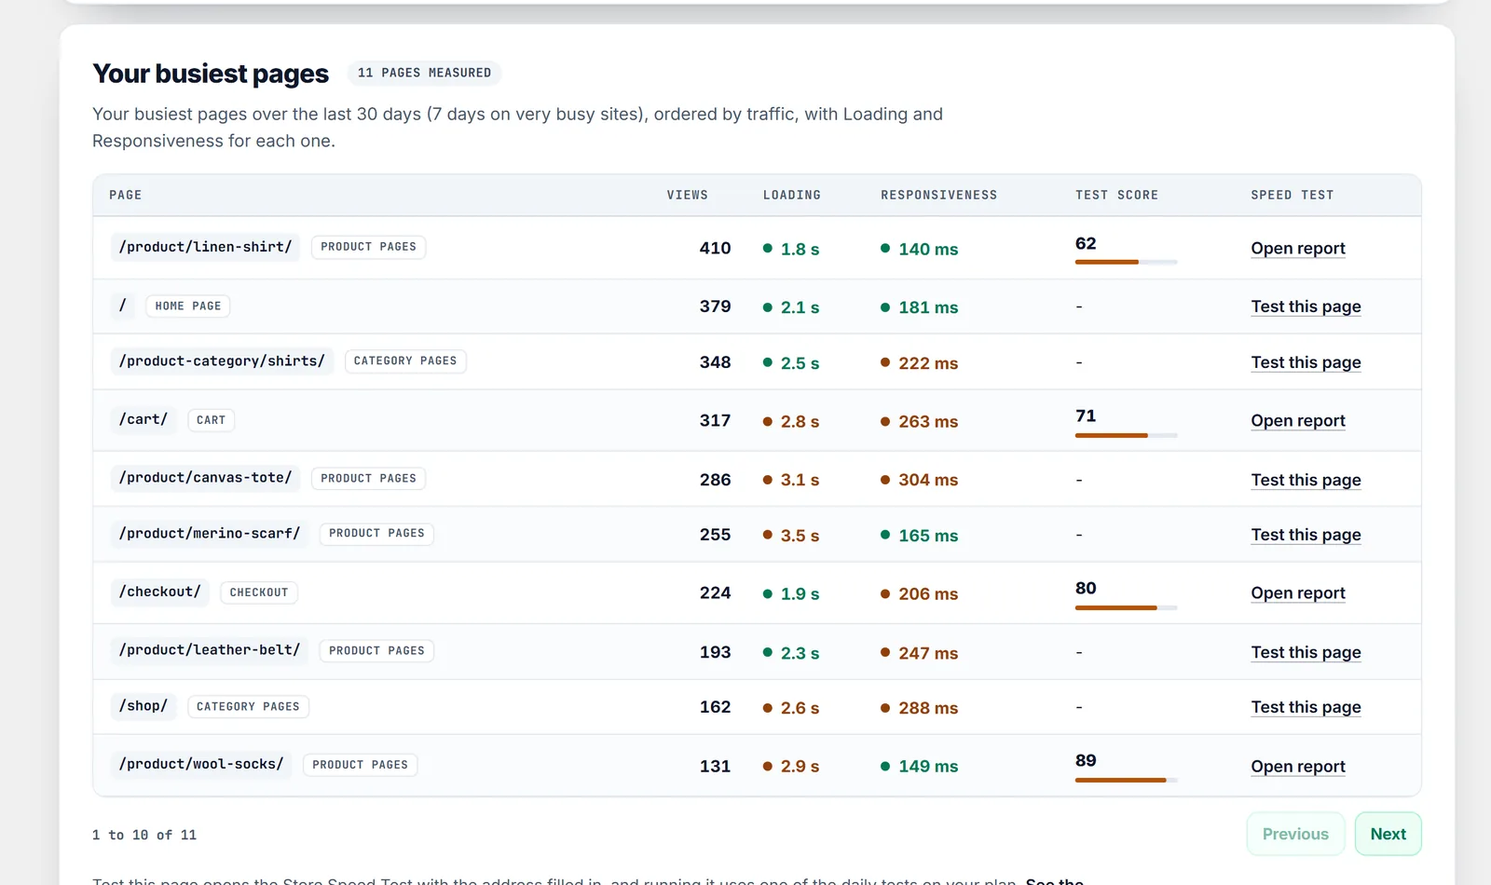Click the 410 views value
This screenshot has height=885, width=1491.
click(715, 248)
